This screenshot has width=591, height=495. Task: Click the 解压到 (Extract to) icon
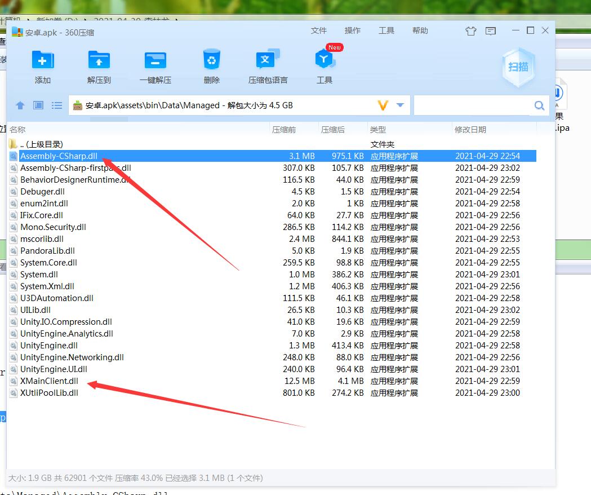coord(99,60)
